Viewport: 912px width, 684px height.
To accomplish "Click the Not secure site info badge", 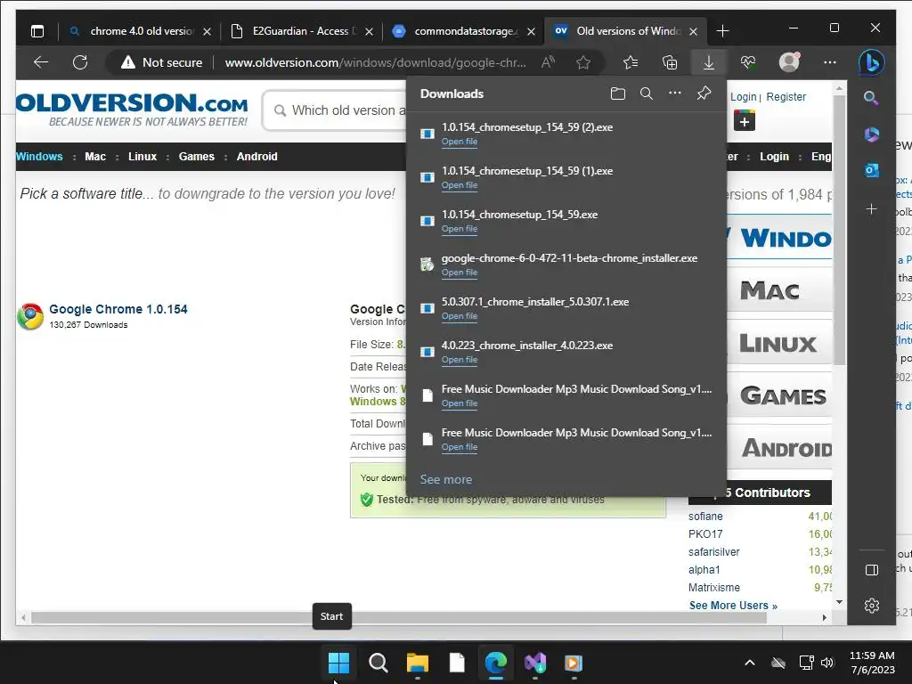I will click(161, 62).
